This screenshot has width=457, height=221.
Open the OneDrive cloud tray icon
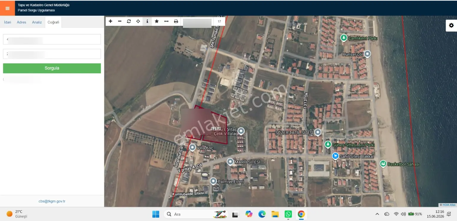click(x=387, y=214)
